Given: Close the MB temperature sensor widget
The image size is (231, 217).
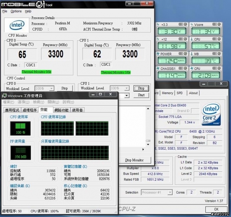Looking at the screenshot, I should click(x=219, y=54).
